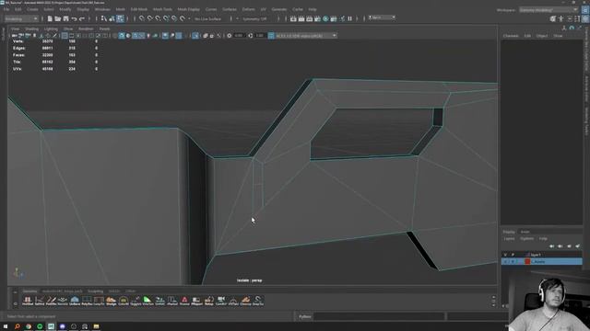Viewport: 590px width, 331px height.
Task: Open the view transform color space dropdown
Action: (305, 36)
